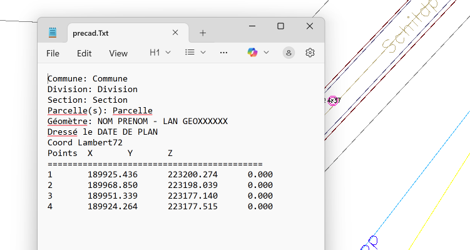Click the account profile icon
Screen dimensions: 470x250
(x=289, y=53)
